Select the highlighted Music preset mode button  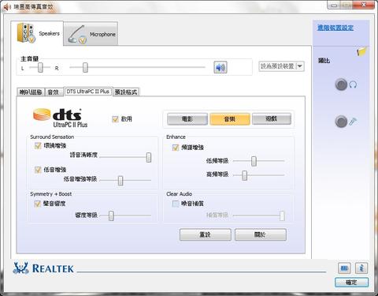tap(230, 119)
